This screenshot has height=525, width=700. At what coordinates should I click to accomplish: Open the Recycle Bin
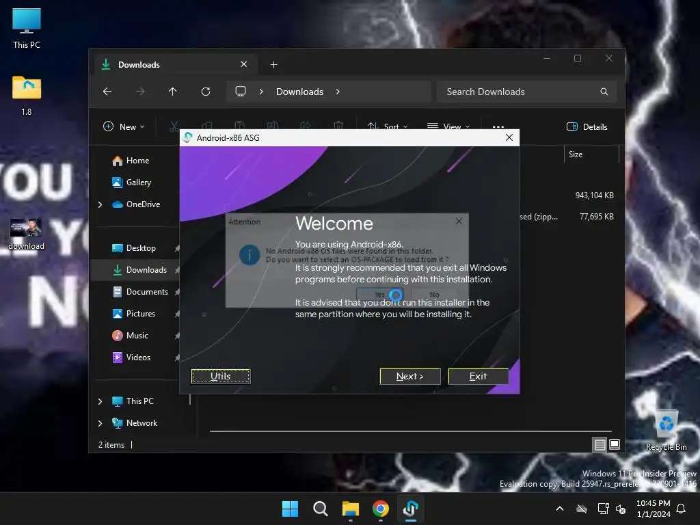point(666,431)
